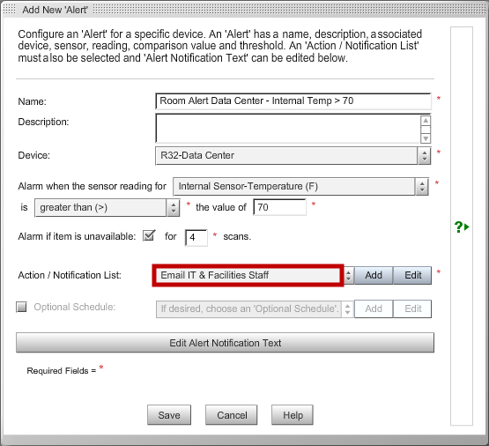Click the sensor reading dropdown arrows
Image resolution: width=489 pixels, height=446 pixels.
pyautogui.click(x=422, y=187)
